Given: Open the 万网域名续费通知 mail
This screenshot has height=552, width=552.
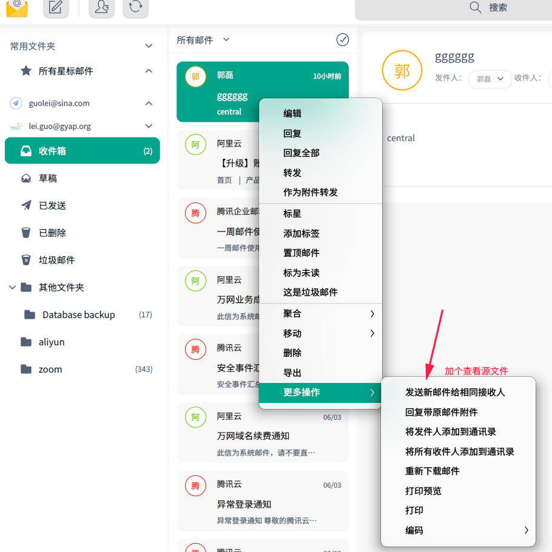Looking at the screenshot, I should (263, 433).
